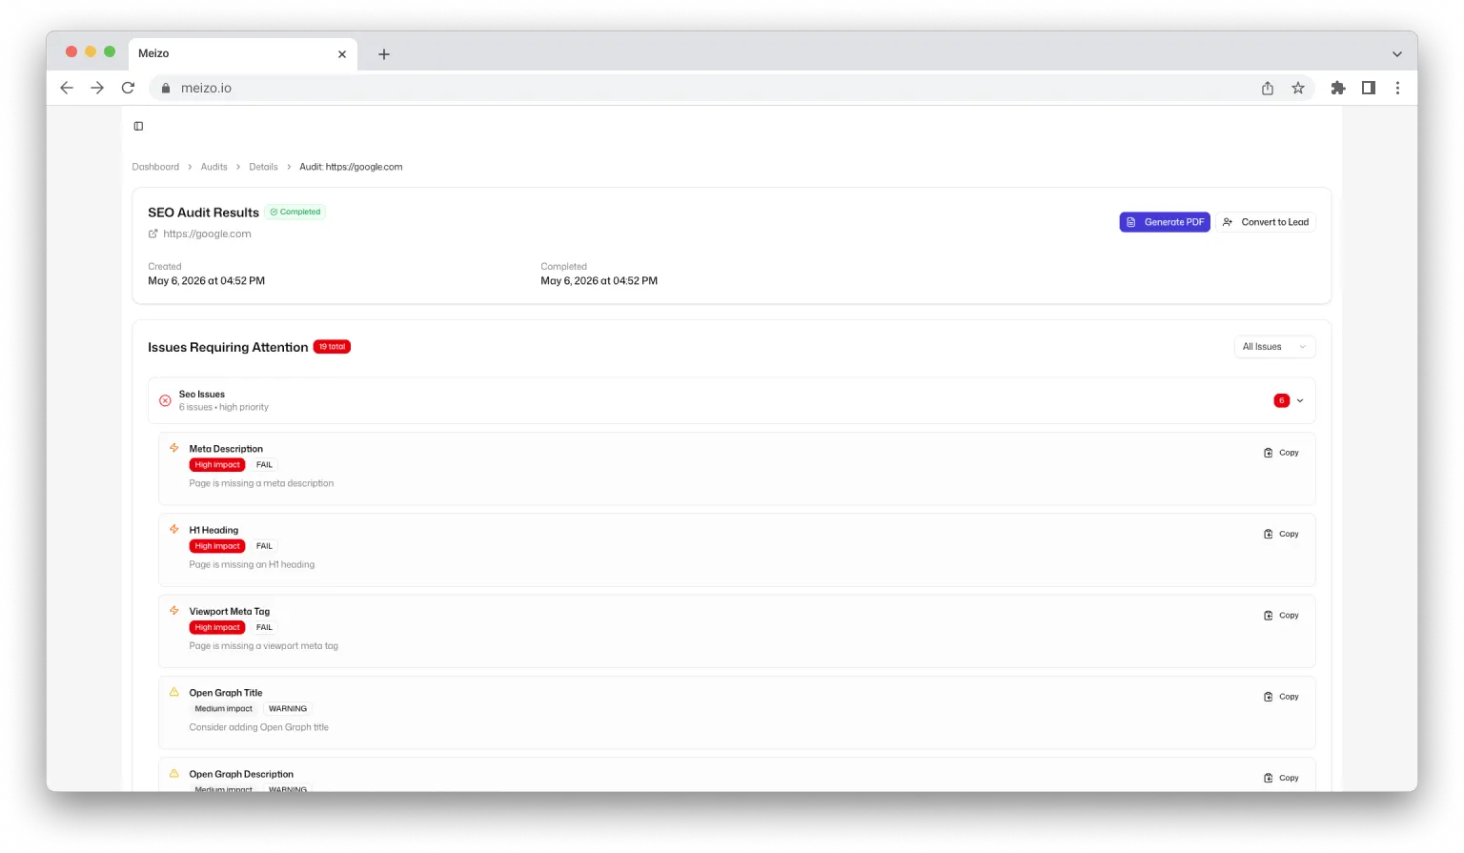1464x853 pixels.
Task: Click the FAIL label under H1 Heading
Action: tap(264, 546)
